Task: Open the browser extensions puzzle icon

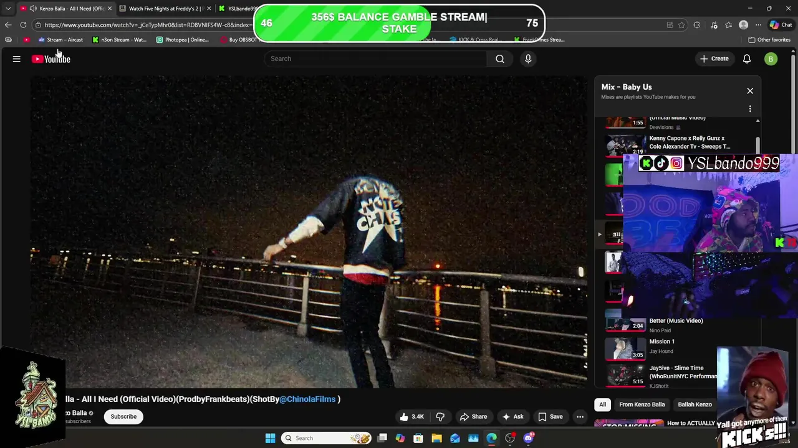Action: pyautogui.click(x=697, y=25)
